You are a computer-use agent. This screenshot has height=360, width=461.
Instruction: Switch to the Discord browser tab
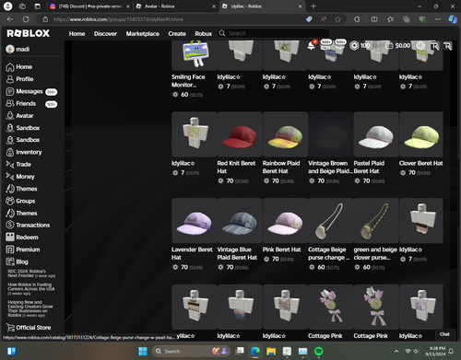(x=89, y=6)
